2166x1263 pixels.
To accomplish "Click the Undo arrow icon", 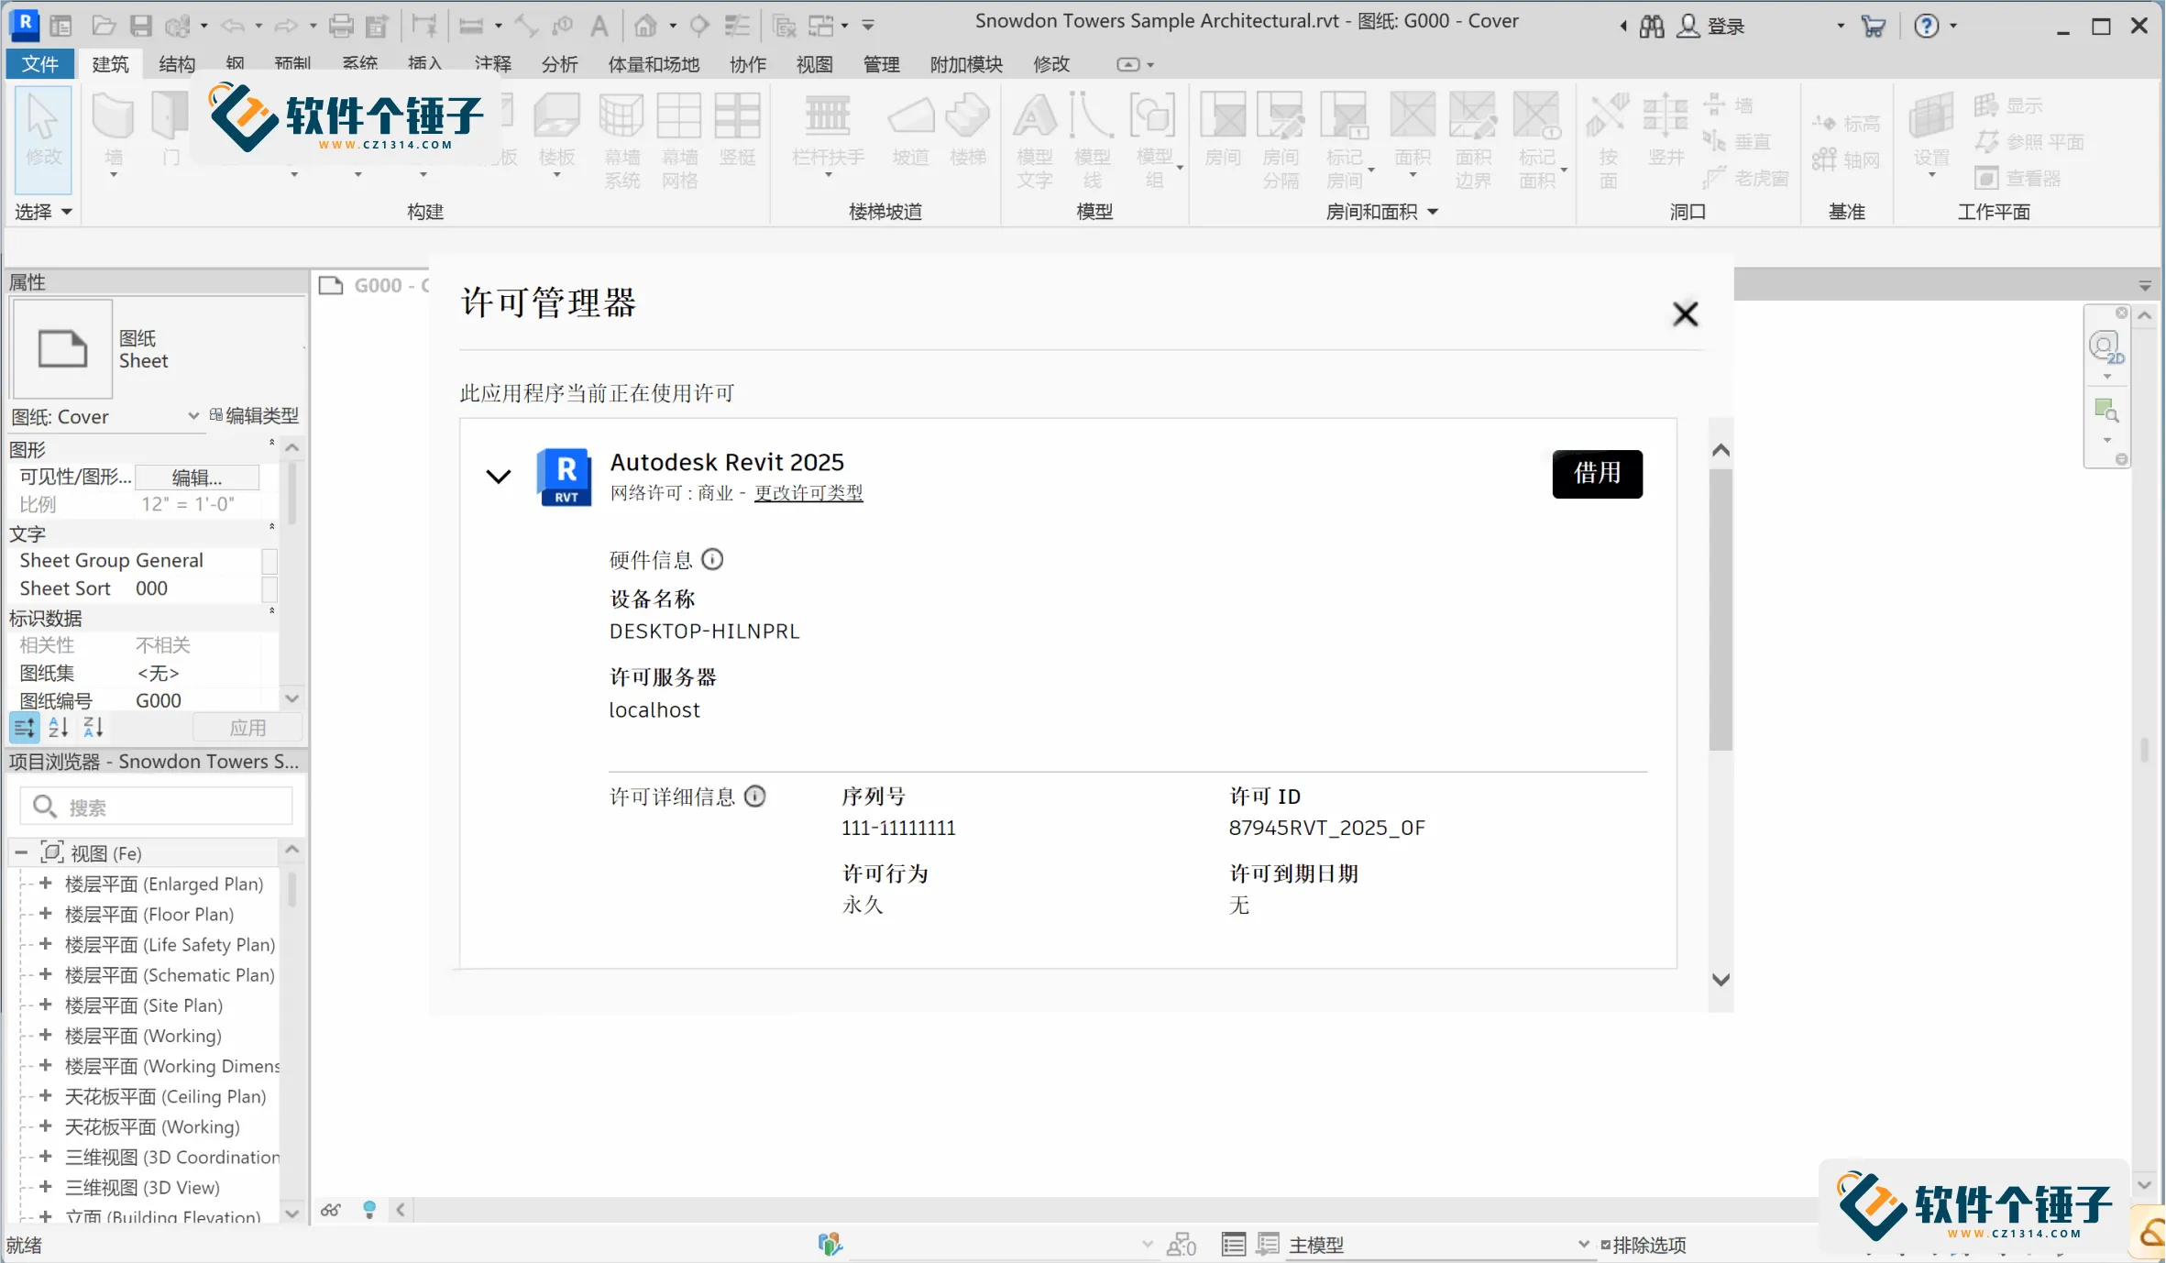I will click(x=233, y=26).
